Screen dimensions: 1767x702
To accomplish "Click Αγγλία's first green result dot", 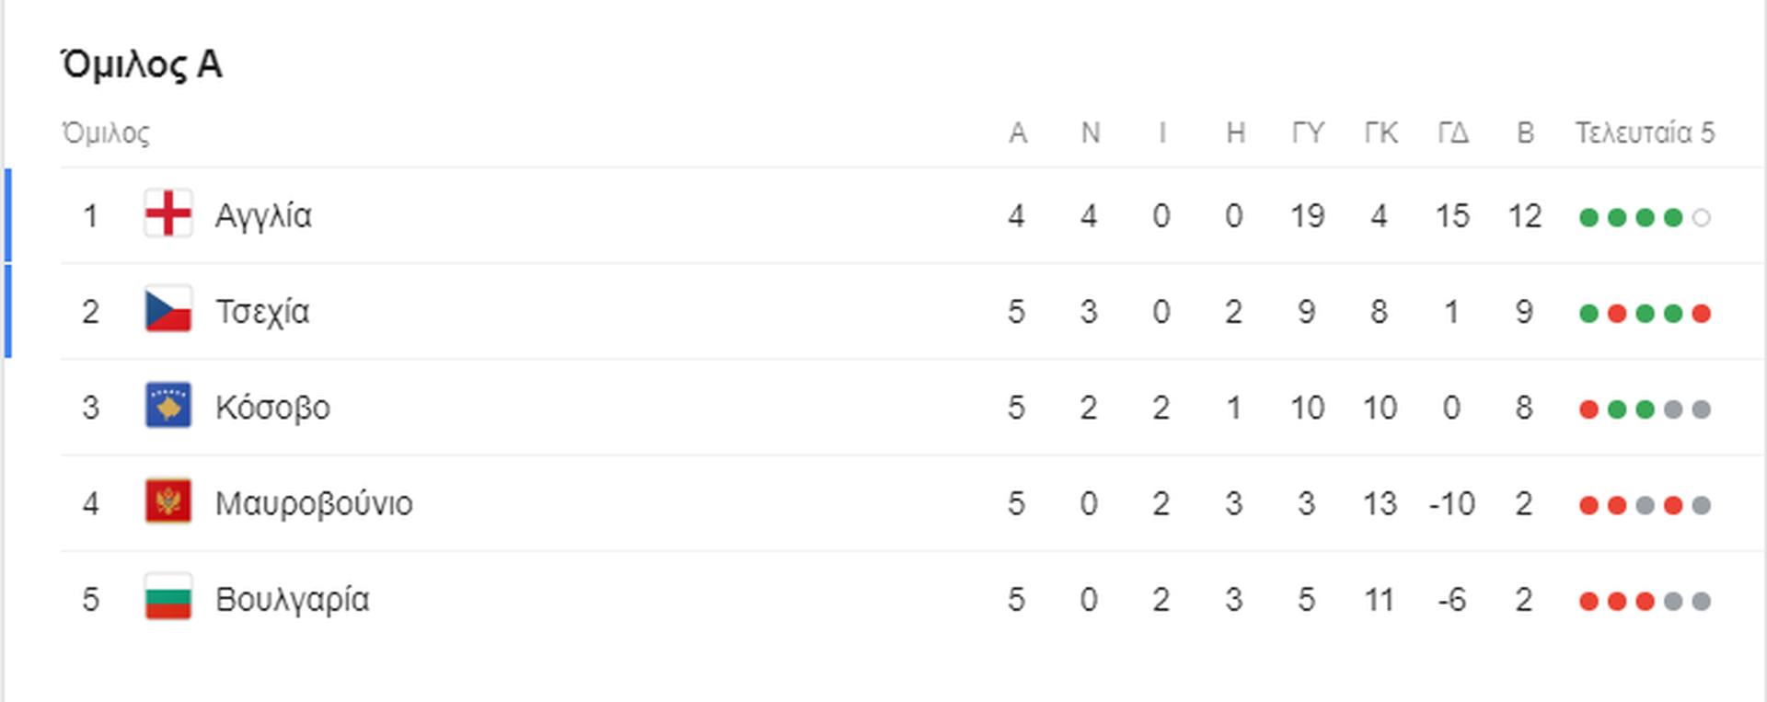I will 1588,218.
